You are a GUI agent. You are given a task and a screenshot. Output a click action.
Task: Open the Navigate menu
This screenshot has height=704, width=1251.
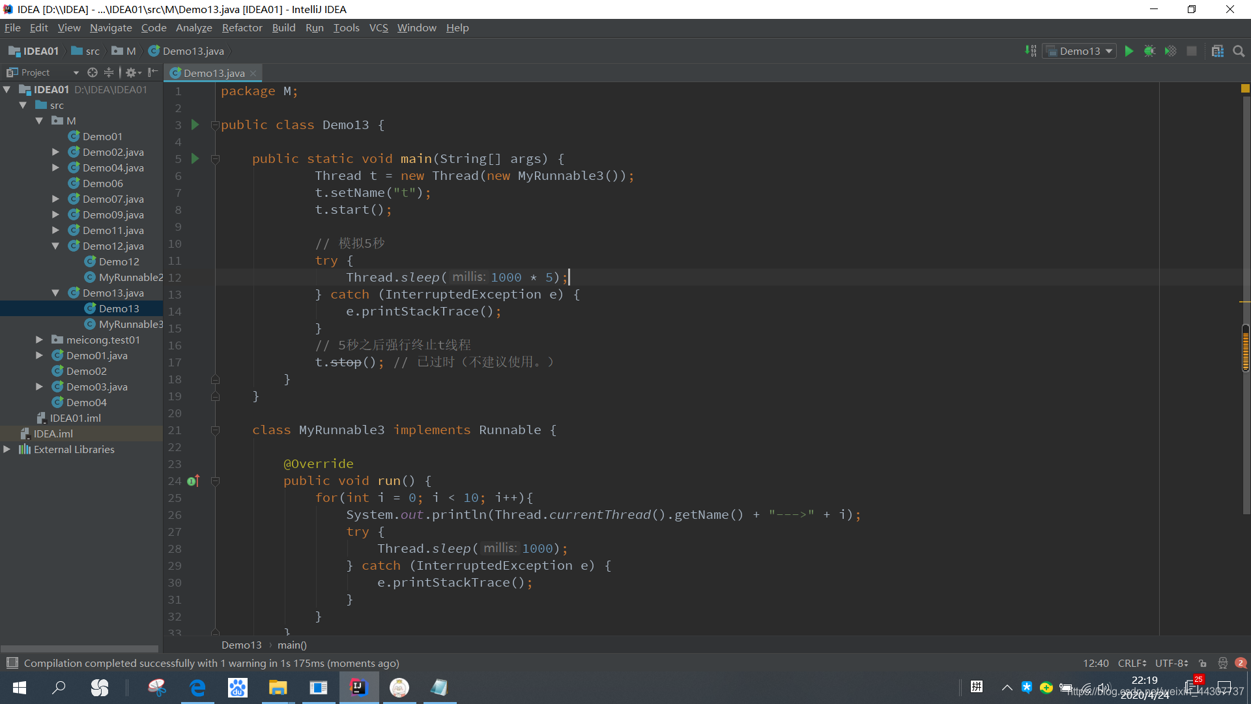pyautogui.click(x=111, y=27)
